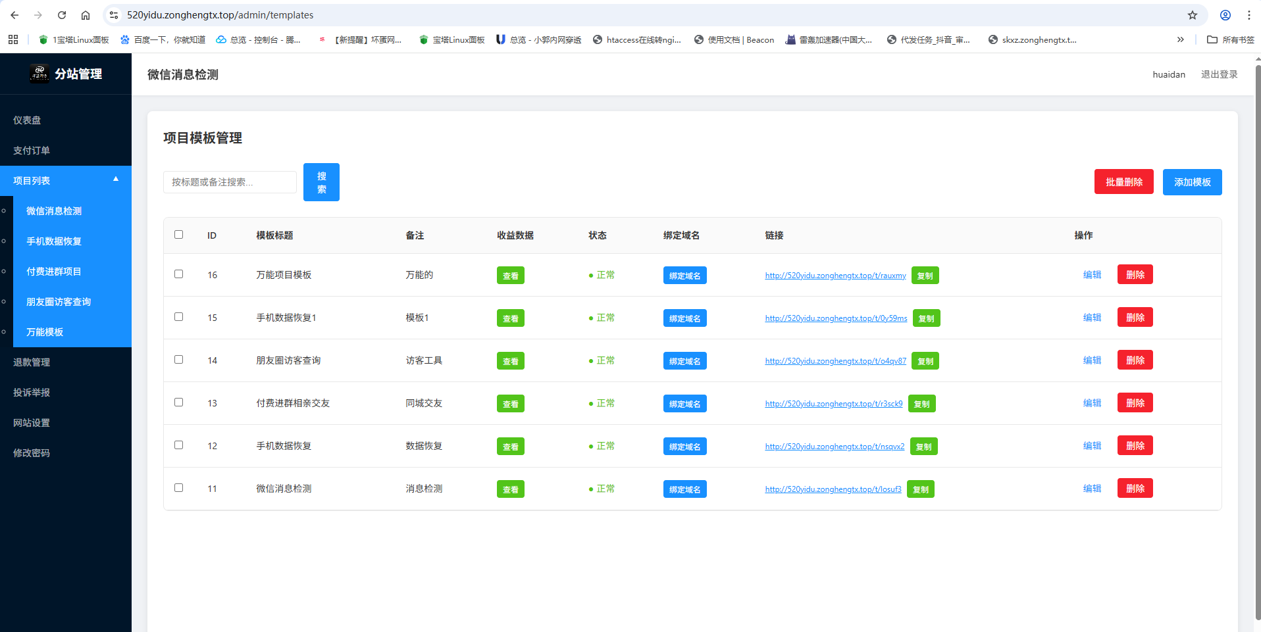
Task: Go to 退款管理 in the sidebar
Action: coord(32,362)
